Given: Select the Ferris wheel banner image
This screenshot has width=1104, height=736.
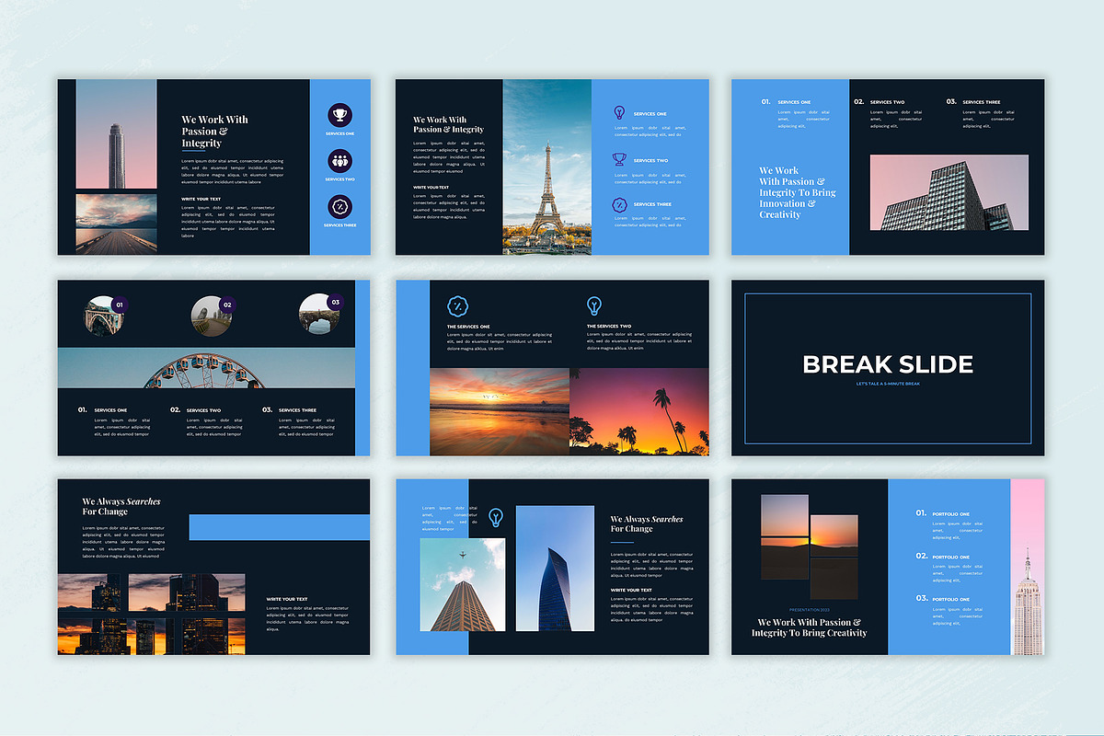Looking at the screenshot, I should [206, 368].
